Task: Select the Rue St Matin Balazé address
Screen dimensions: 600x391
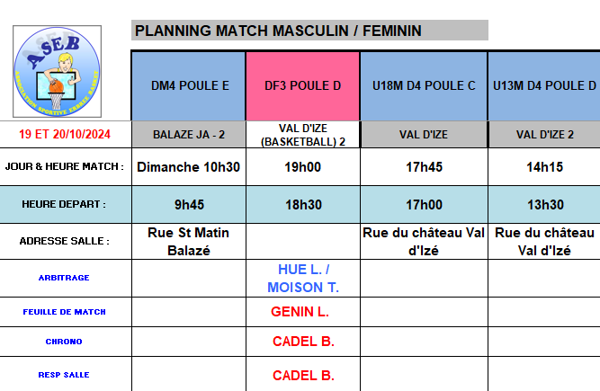Action: [x=189, y=242]
